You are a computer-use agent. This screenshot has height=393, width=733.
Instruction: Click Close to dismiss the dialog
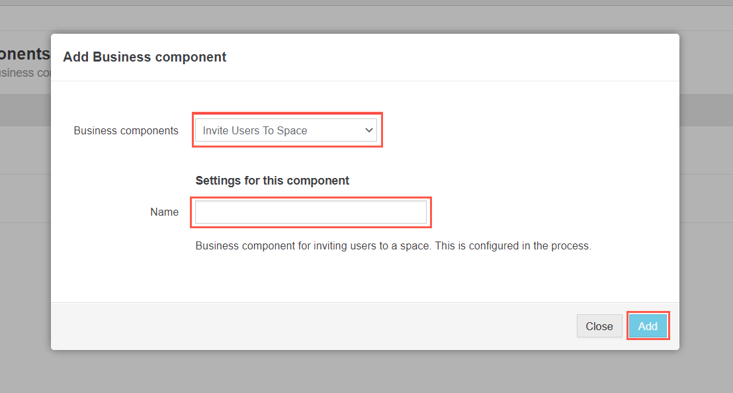pos(598,326)
